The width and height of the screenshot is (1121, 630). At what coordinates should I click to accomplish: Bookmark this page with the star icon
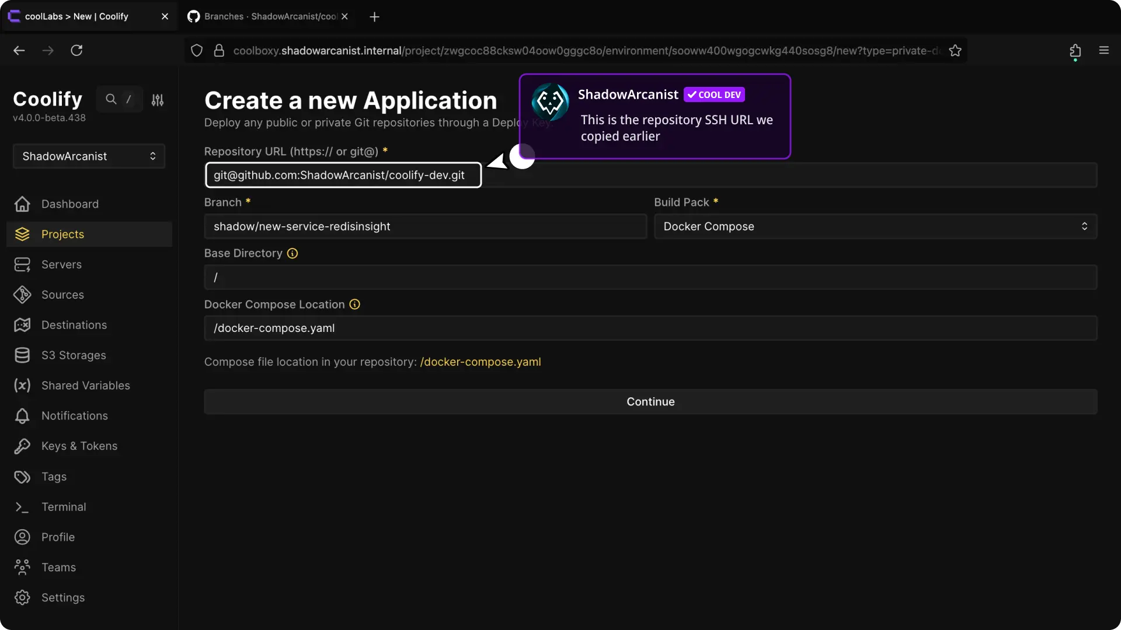click(955, 51)
